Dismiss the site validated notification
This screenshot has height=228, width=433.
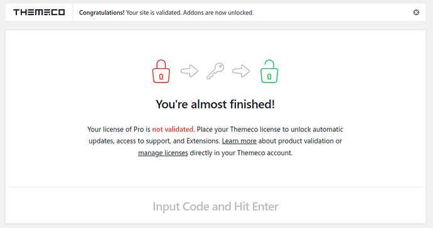coord(416,13)
